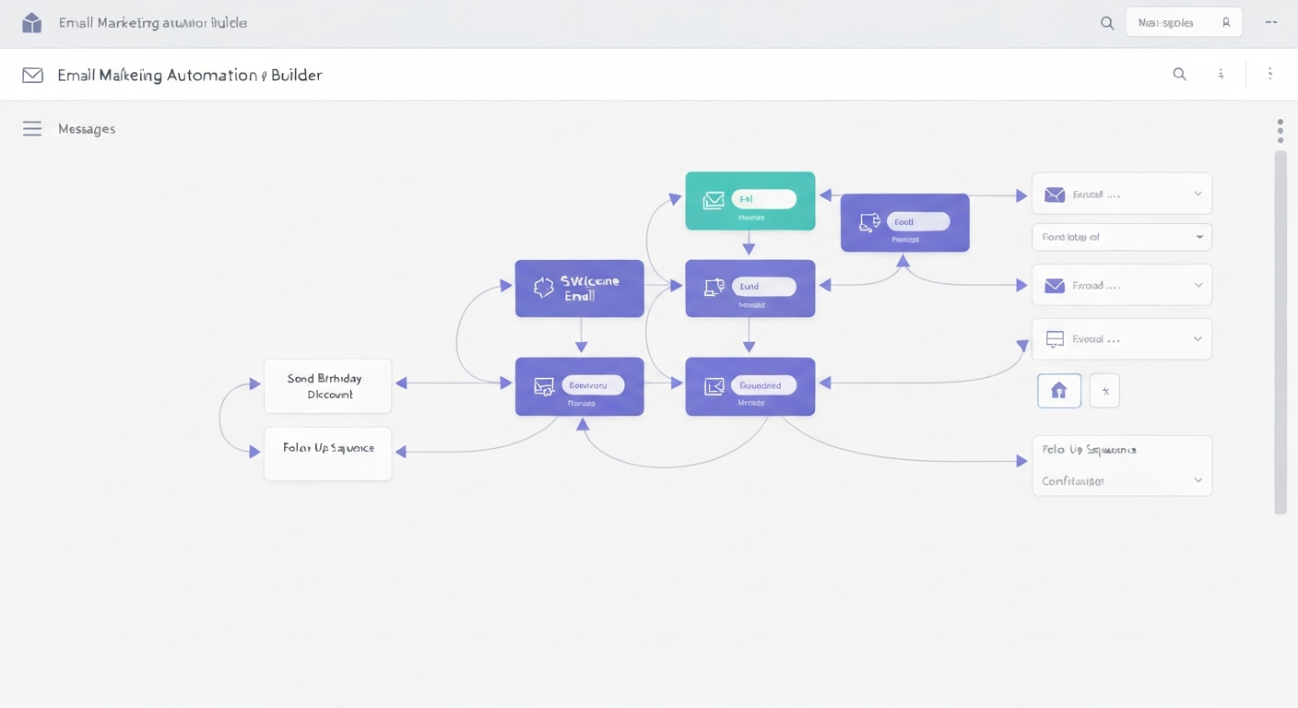The width and height of the screenshot is (1298, 708).
Task: Click the Email Marketing Automation Builder page title
Action: pos(190,76)
